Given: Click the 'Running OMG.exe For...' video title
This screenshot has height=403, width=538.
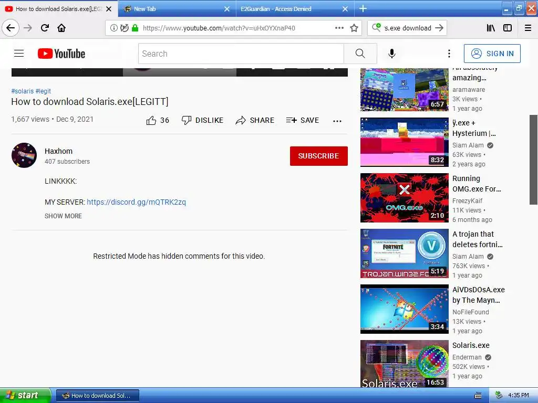Looking at the screenshot, I should click(477, 184).
